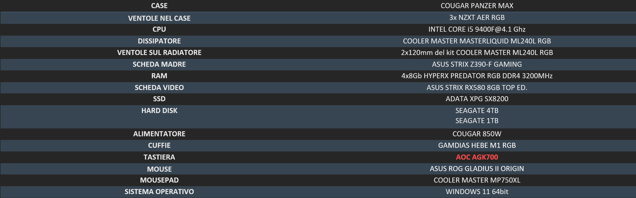636x198 pixels.
Task: Click the SEAGATE 1TB entry
Action: point(477,121)
